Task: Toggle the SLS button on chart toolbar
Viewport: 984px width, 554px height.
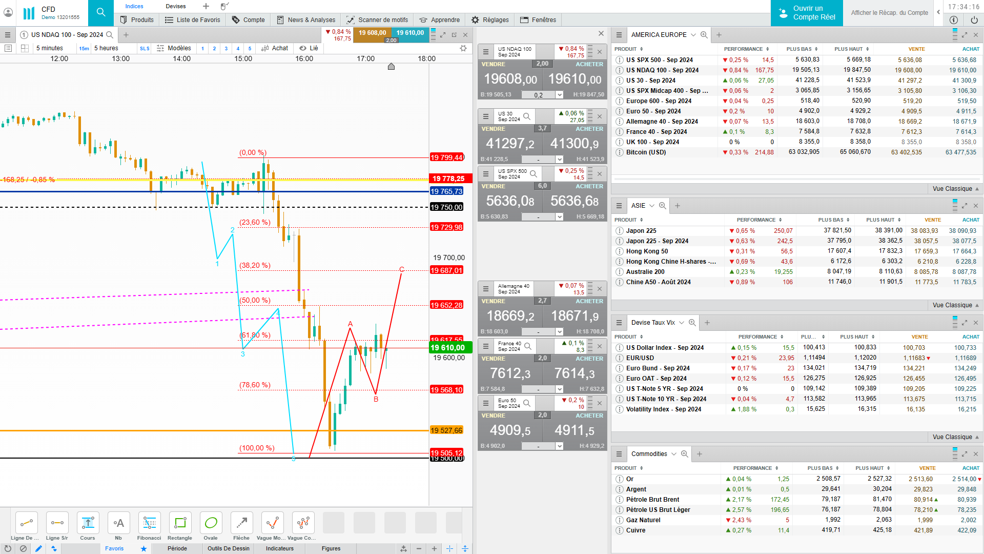Action: 145,48
